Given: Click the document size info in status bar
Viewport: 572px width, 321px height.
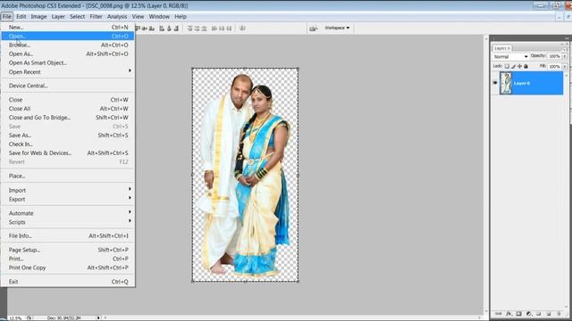Looking at the screenshot, I should tap(63, 317).
